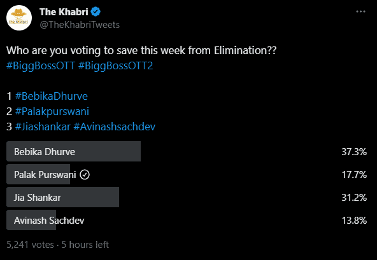Open the #Palakpurswani hashtag
This screenshot has height=260, width=377.
(x=52, y=111)
